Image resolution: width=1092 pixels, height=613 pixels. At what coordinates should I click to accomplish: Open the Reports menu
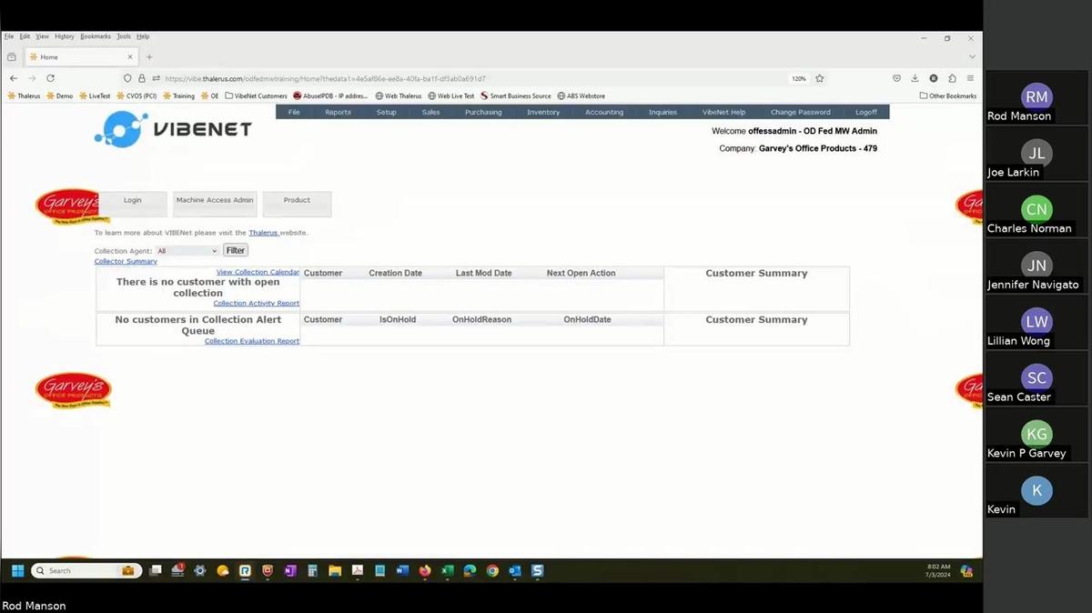[x=338, y=112]
